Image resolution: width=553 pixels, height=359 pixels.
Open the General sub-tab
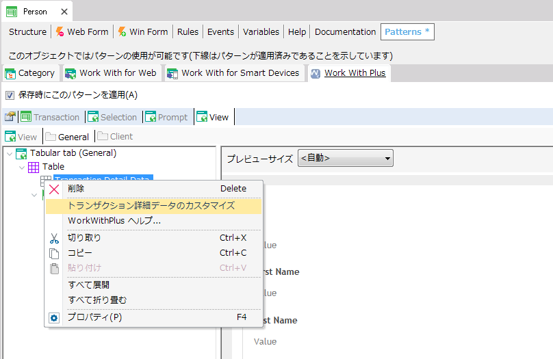coord(73,137)
